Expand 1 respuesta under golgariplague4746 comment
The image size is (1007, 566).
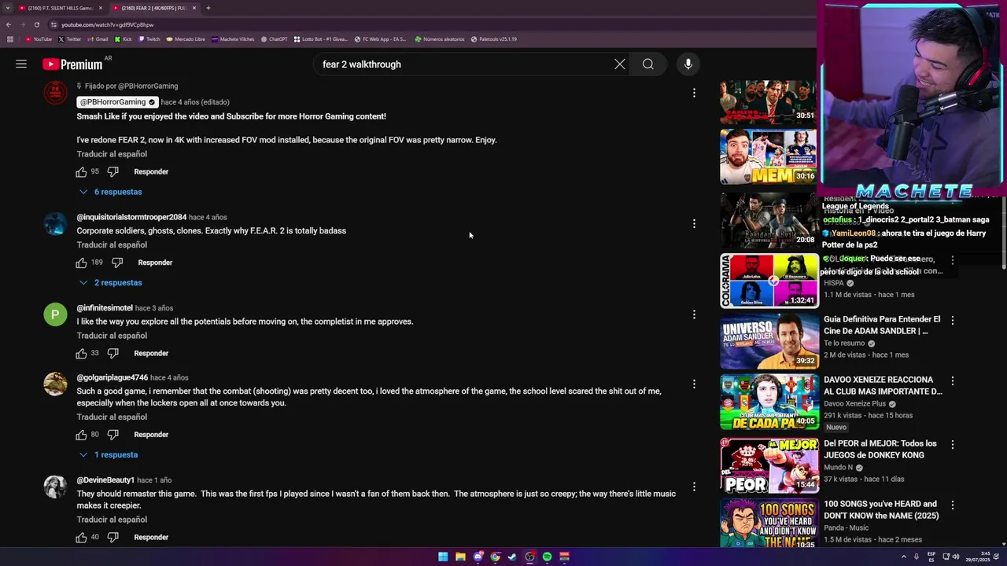[108, 455]
